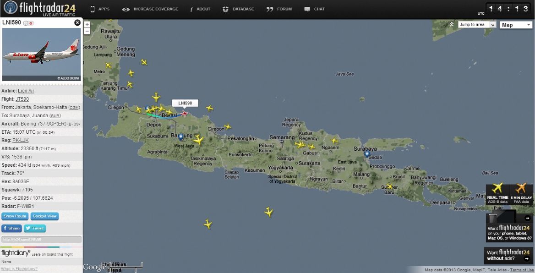Open the Jump to area dropdown
Image resolution: width=535 pixels, height=273 pixels.
(x=477, y=25)
